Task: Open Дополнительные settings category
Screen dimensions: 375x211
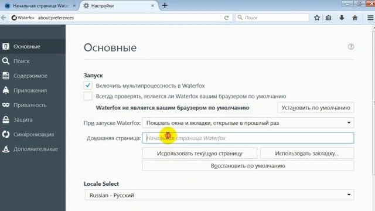Action: pyautogui.click(x=33, y=149)
